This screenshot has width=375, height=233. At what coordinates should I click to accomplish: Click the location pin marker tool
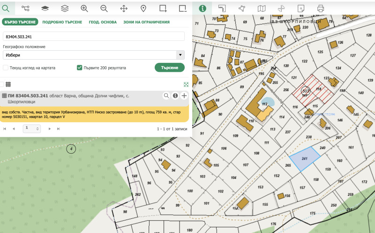[x=143, y=8]
